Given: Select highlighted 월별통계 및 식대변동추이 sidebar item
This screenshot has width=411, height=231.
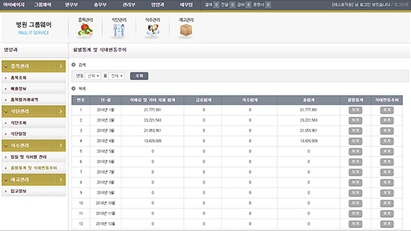Looking at the screenshot, I should click(34, 168).
